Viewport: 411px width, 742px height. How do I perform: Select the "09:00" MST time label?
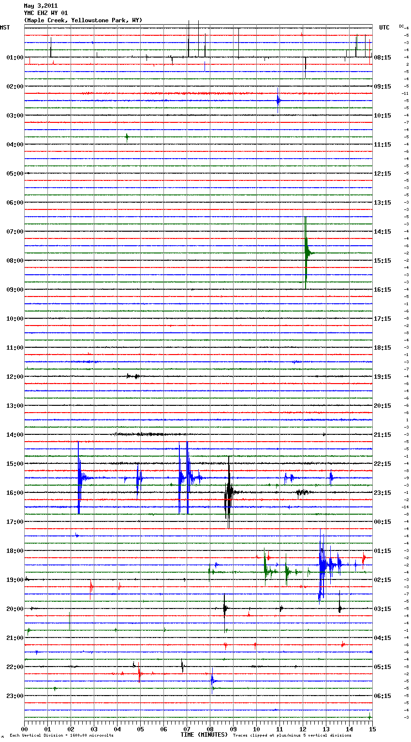(15, 290)
